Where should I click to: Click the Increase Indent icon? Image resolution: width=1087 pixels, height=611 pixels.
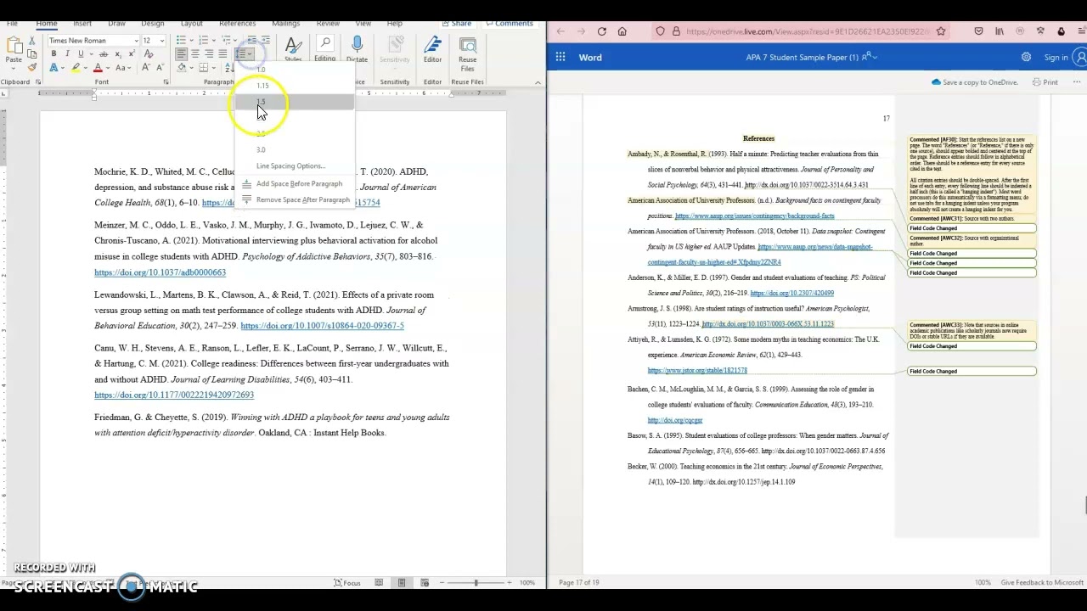click(x=265, y=41)
